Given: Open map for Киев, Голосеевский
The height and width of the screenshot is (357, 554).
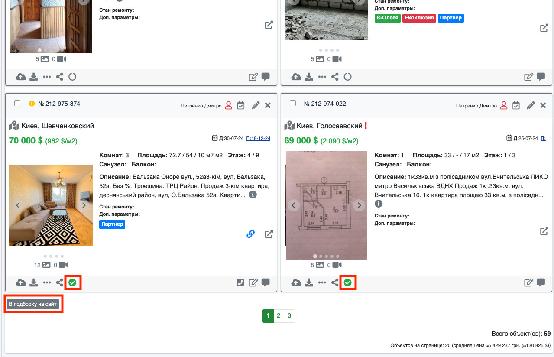Looking at the screenshot, I should tap(290, 126).
